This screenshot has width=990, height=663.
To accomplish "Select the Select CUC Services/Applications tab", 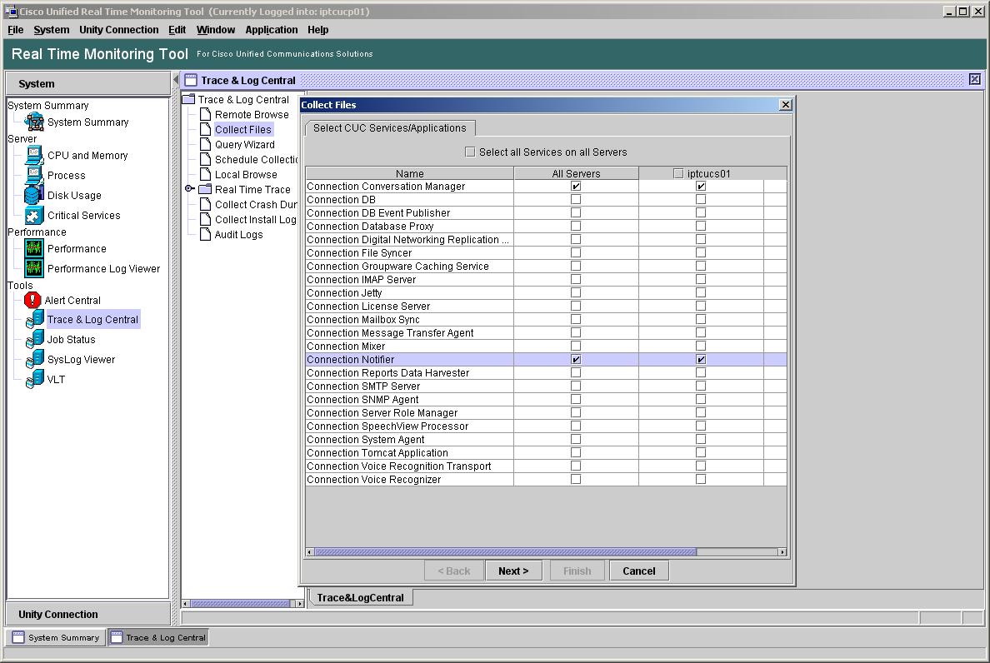I will click(389, 128).
